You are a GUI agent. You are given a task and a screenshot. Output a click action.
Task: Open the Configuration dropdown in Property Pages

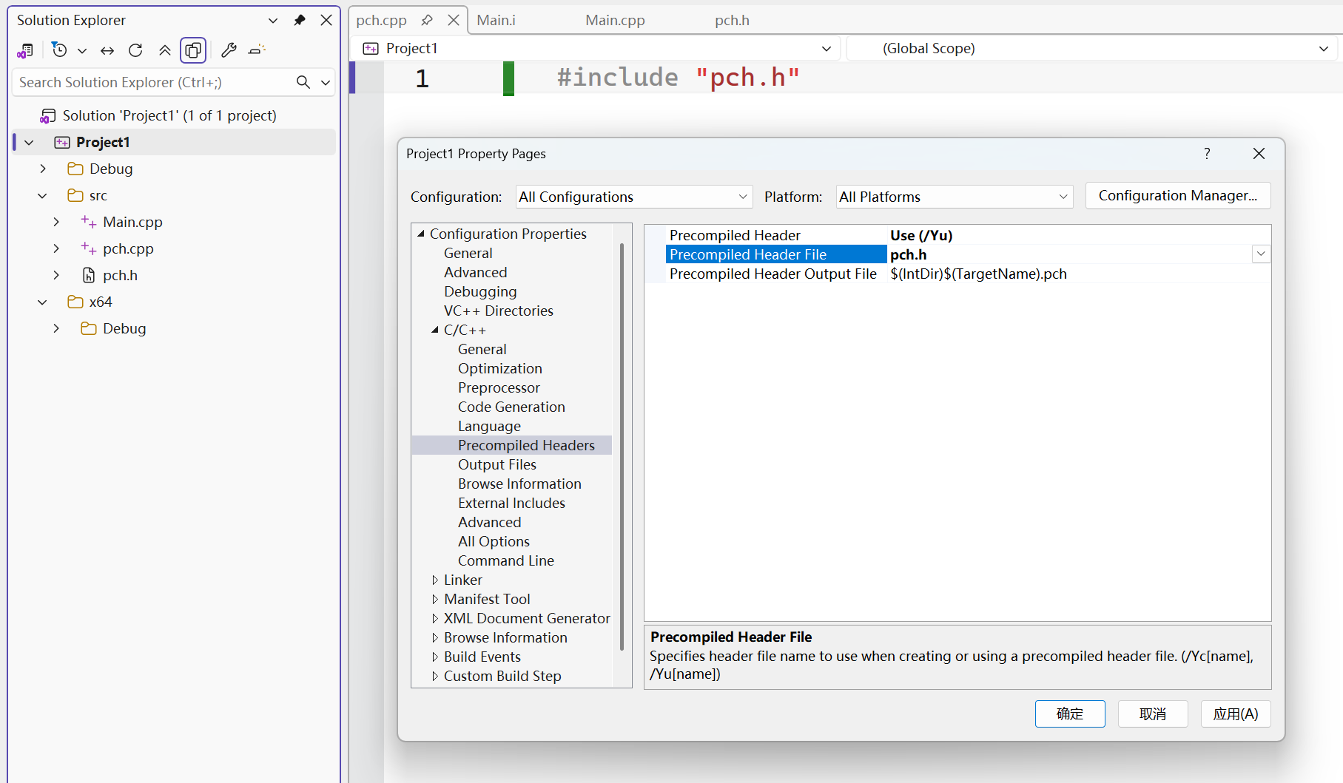(634, 197)
